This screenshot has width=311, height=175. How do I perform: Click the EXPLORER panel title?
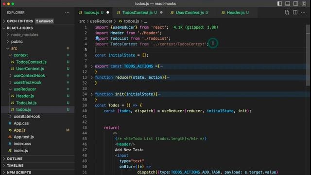16,13
